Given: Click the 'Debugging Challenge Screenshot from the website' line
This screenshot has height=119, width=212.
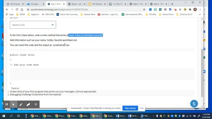Looking at the screenshot, I should point(35,95).
